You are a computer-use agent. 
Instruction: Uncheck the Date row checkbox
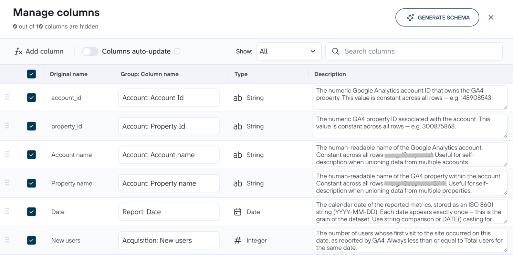coord(31,212)
